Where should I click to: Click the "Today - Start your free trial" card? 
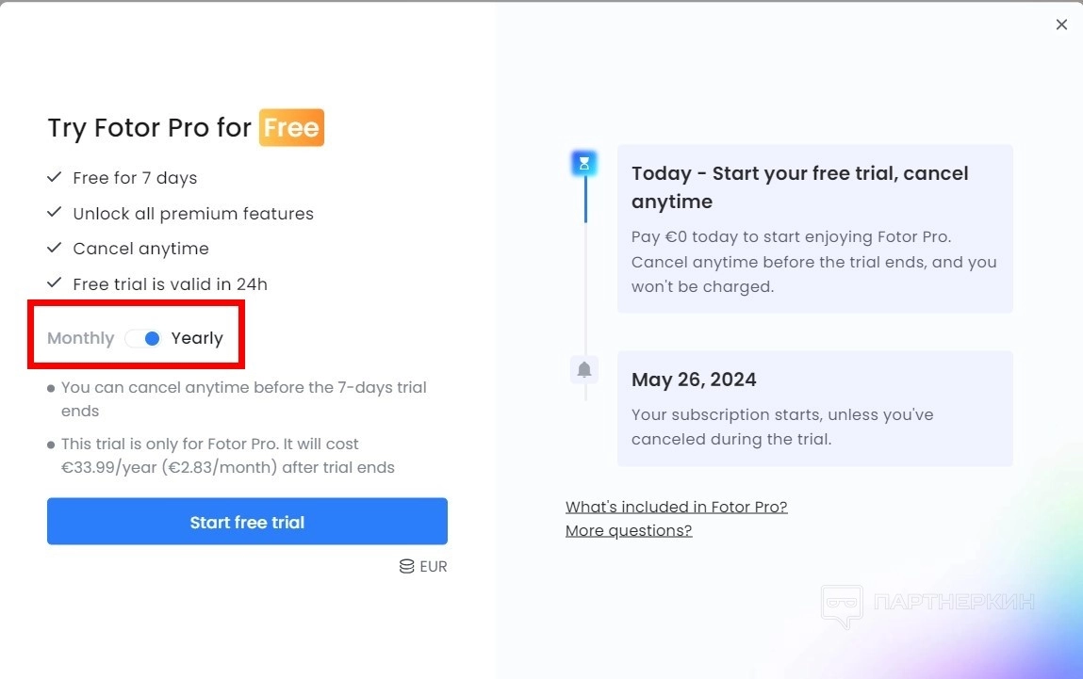(x=814, y=229)
